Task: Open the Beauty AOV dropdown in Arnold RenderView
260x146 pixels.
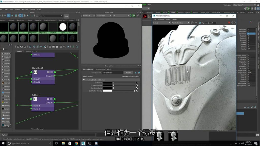Action: [162, 23]
